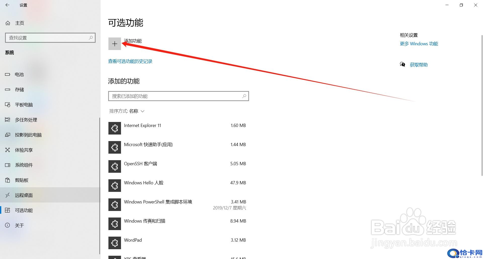Screen dimensions: 483x259
Task: Click the 获取帮助 chat icon
Action: click(403, 65)
